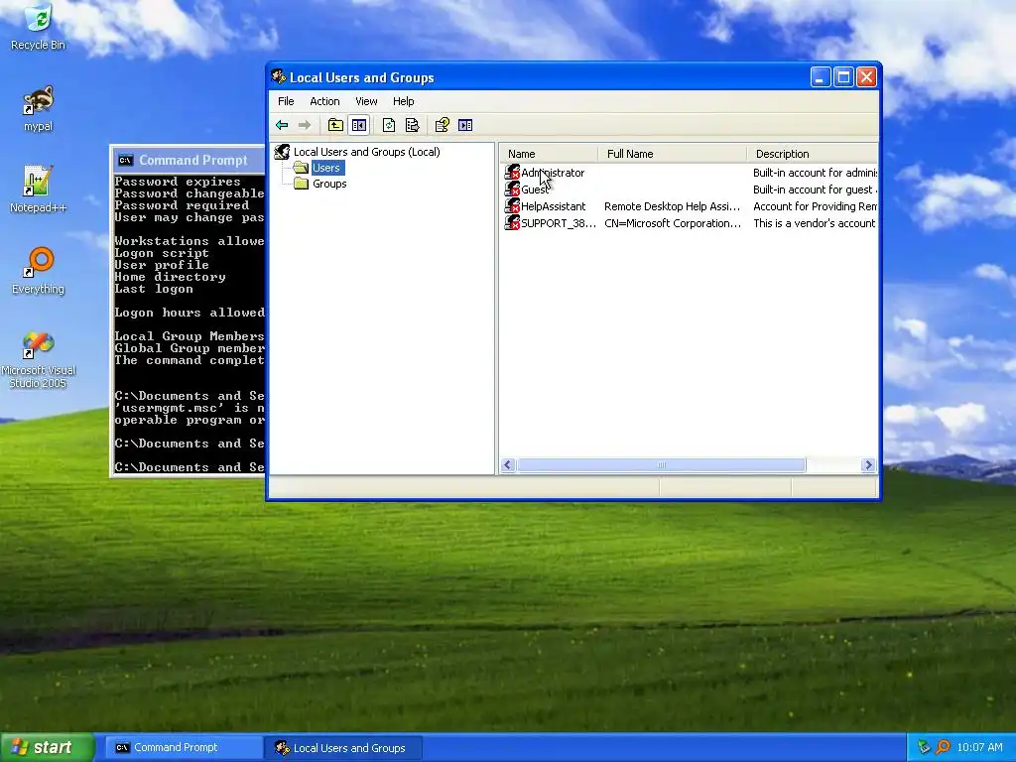Click the 'Built-in account for guest' description cell
The width and height of the screenshot is (1016, 762).
[x=816, y=190]
